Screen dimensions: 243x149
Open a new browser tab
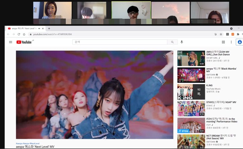click(x=49, y=29)
